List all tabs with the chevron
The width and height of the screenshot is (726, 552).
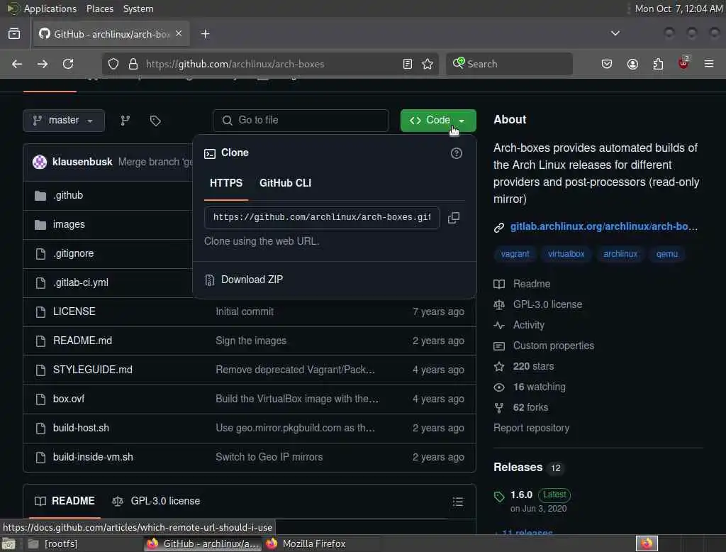tap(615, 33)
